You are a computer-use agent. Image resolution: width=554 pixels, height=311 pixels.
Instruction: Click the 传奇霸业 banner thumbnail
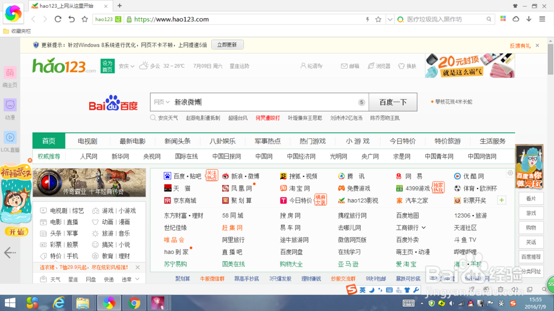(89, 182)
